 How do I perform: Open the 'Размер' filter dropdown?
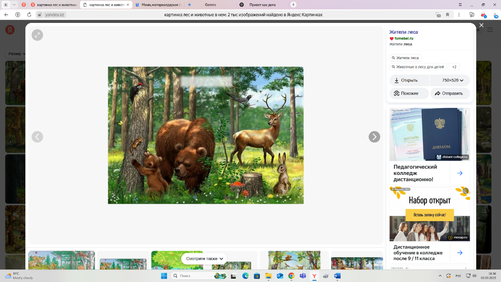(17, 54)
